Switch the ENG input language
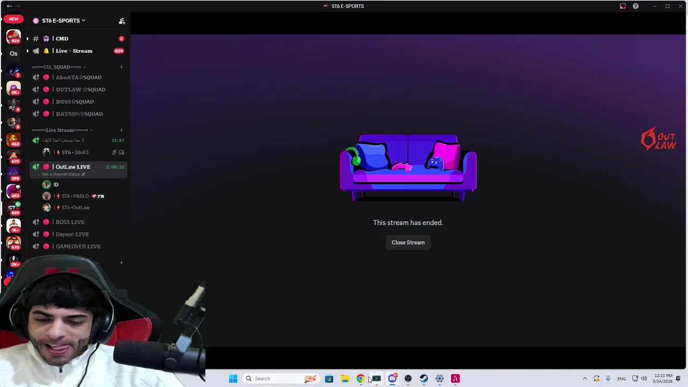Screen dimensions: 688x387 click(621, 378)
